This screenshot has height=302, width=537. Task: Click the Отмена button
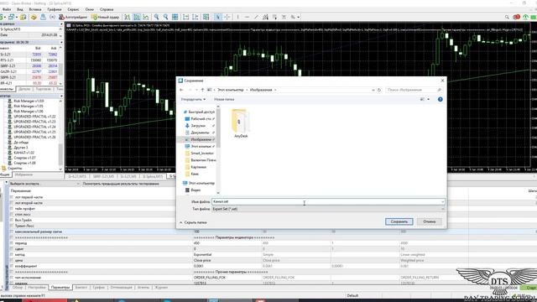429,221
